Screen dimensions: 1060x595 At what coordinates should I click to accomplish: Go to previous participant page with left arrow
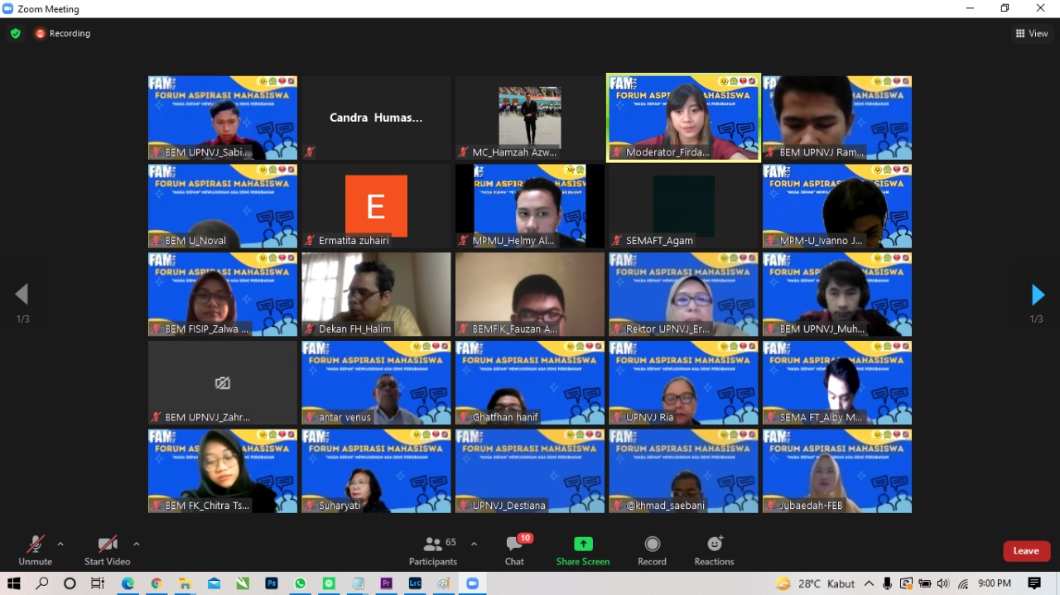[x=22, y=295]
